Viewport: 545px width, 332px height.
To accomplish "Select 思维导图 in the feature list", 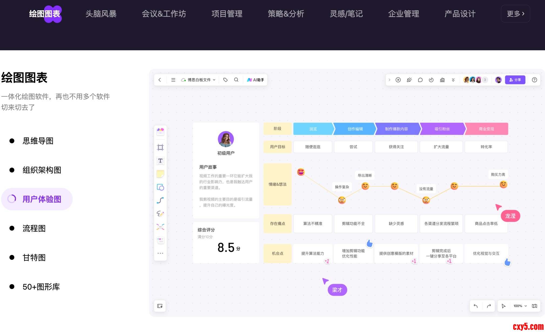I will [38, 141].
